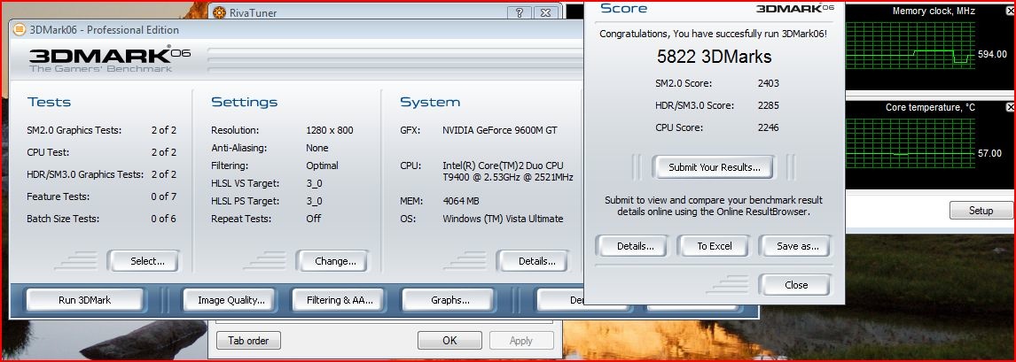Click Resolution value 1280 x 800

pyautogui.click(x=329, y=130)
